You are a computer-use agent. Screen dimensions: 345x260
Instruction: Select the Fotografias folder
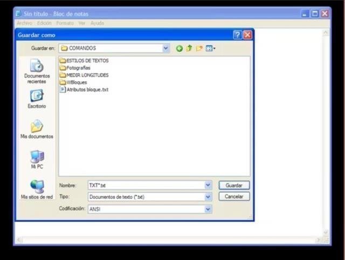[x=75, y=68]
